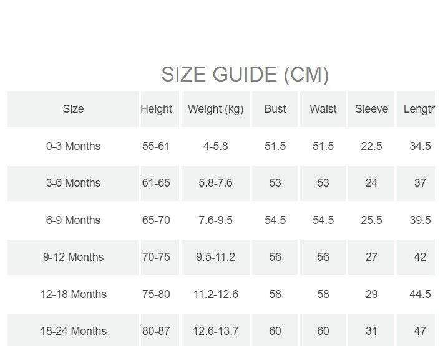
Task: Click the Length column header
Action: (x=419, y=109)
